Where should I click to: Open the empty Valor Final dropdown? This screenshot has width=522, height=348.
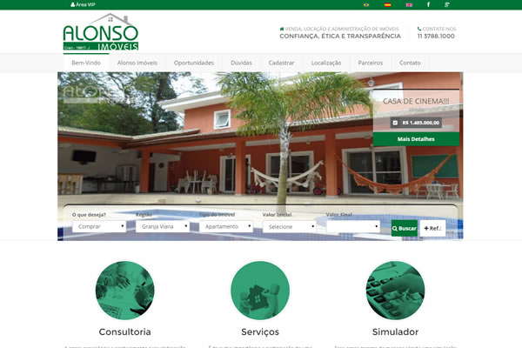click(353, 226)
